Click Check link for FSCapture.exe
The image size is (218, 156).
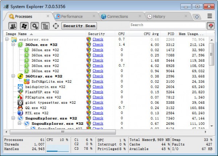pos(98,97)
